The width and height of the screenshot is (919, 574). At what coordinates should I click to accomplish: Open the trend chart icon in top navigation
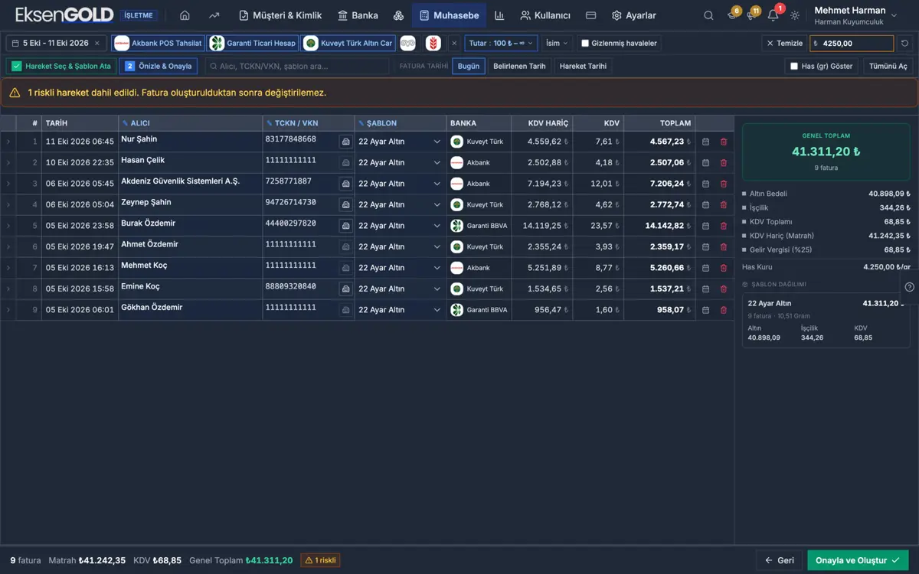click(x=214, y=15)
